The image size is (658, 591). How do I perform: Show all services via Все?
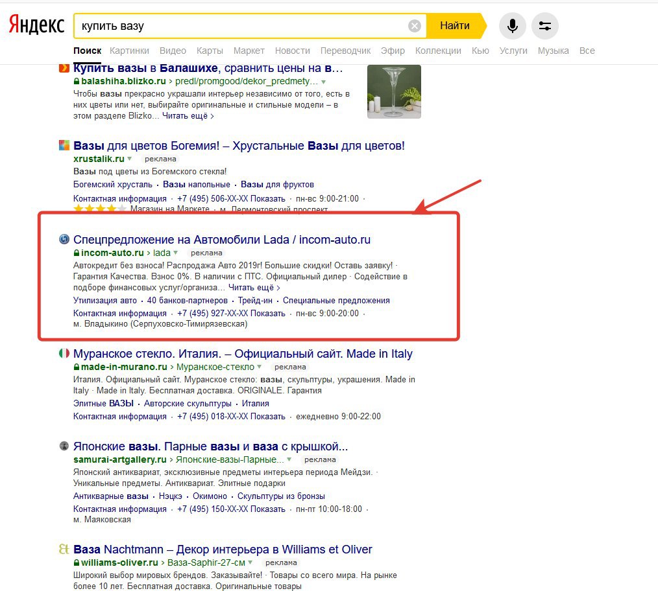[587, 51]
